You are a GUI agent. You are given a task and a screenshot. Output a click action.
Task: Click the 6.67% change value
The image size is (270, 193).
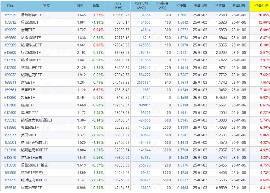[98, 90]
